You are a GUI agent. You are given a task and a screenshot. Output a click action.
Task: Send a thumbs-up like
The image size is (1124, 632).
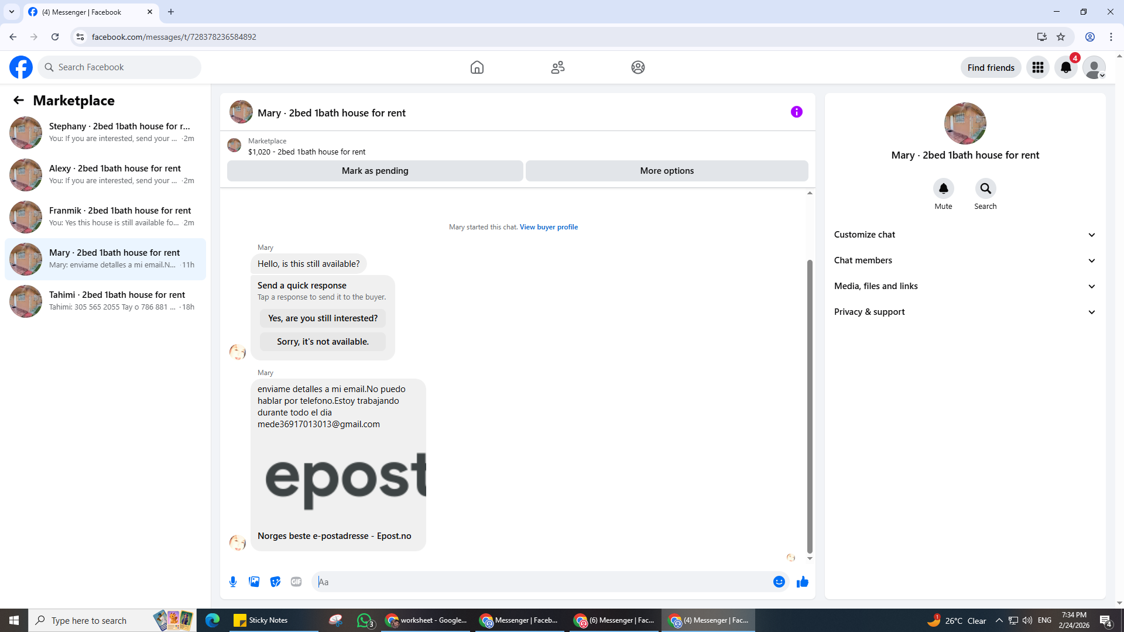pos(802,582)
